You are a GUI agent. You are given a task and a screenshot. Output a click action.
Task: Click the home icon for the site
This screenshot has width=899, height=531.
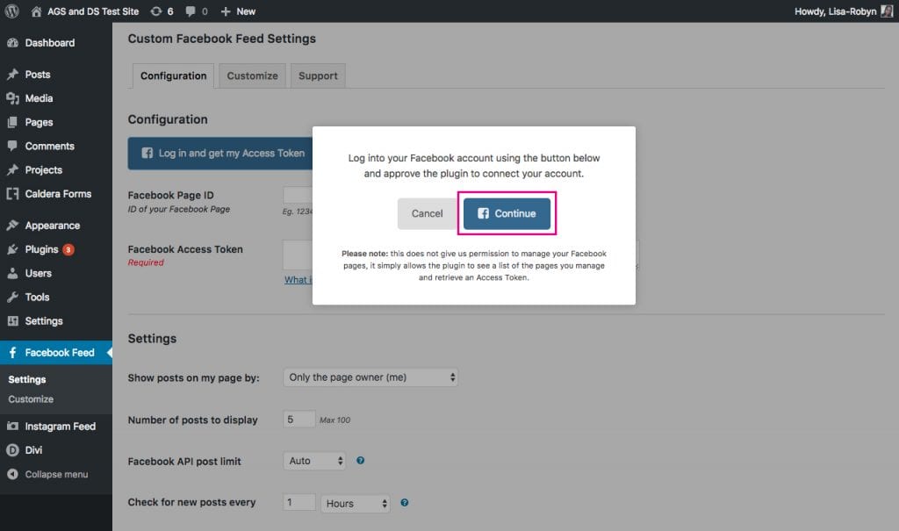[36, 11]
